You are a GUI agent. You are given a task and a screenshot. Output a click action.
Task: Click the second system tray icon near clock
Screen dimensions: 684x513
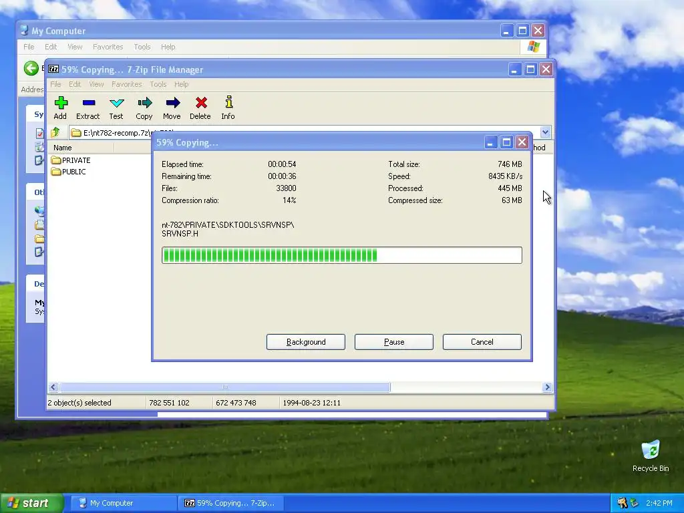635,503
